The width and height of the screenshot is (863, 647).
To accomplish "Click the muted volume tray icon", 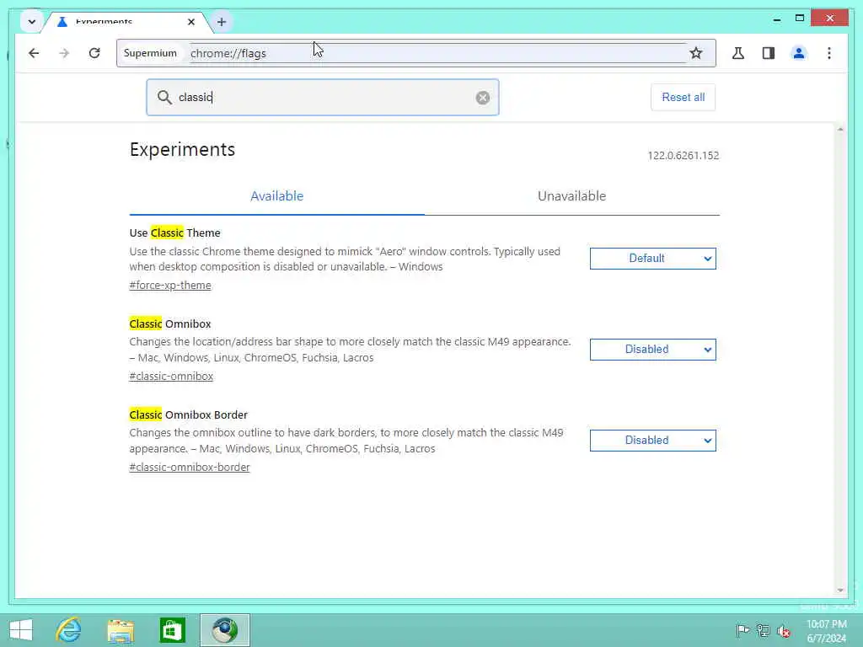I will 784,630.
